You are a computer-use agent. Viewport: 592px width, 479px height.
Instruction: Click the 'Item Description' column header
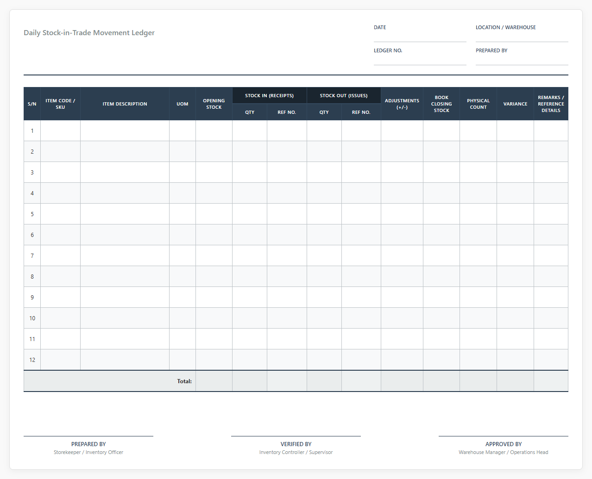click(x=125, y=104)
